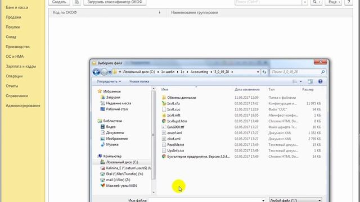Open Склад section
The width and height of the screenshot is (360, 202).
(11, 37)
